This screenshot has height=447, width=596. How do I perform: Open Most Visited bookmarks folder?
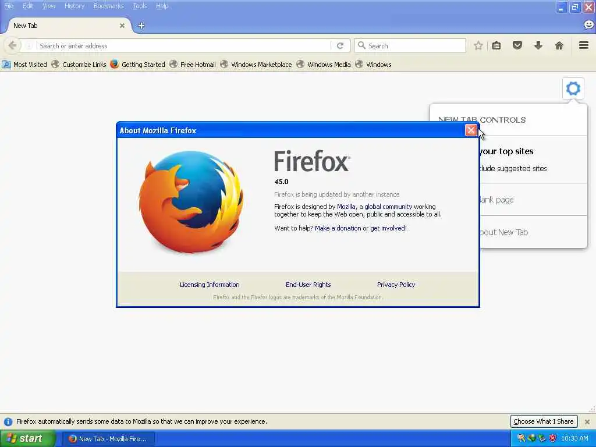[x=24, y=65]
